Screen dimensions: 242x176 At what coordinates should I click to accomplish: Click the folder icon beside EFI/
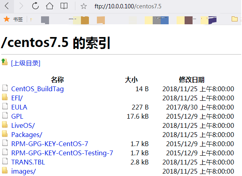click(x=5, y=97)
